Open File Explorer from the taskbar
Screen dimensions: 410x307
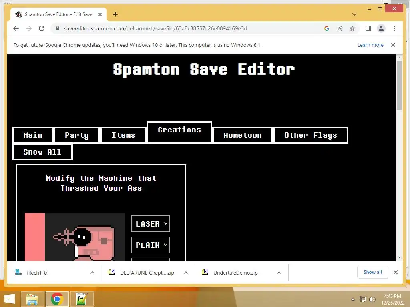tap(32, 299)
